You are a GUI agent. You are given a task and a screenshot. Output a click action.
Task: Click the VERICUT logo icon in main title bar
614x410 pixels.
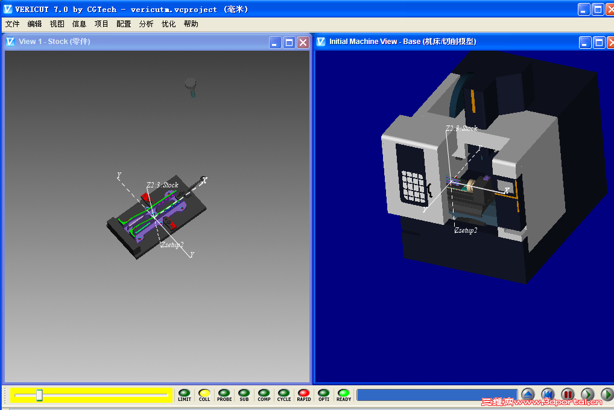[7, 9]
